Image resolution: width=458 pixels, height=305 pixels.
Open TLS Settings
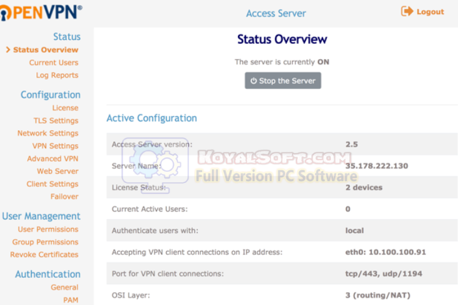(x=56, y=121)
